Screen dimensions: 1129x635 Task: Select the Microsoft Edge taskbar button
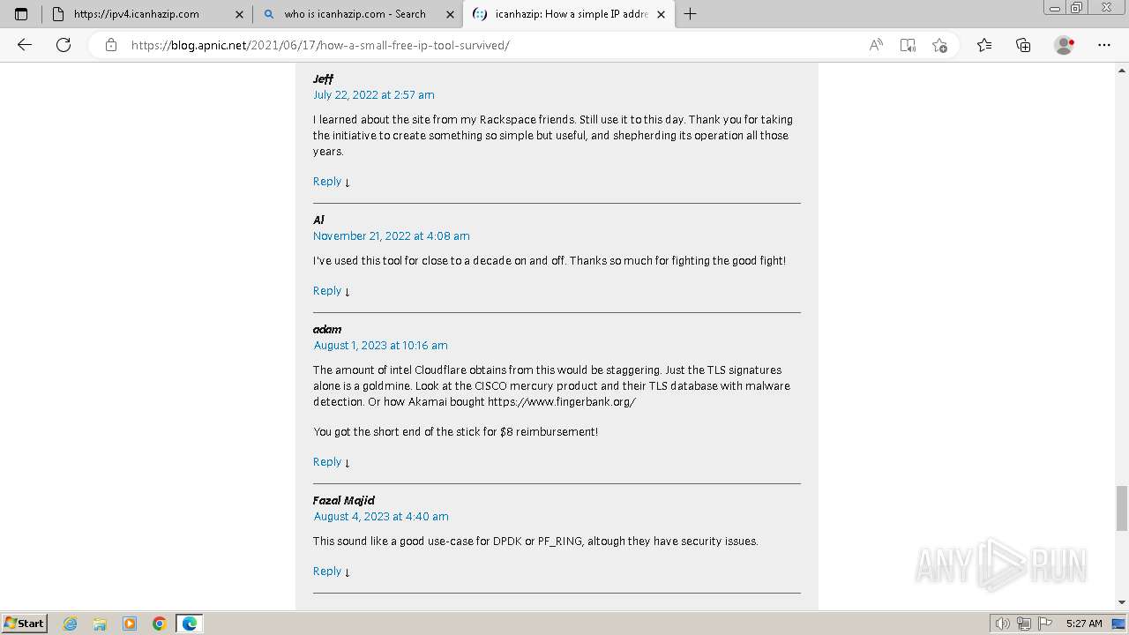point(190,624)
